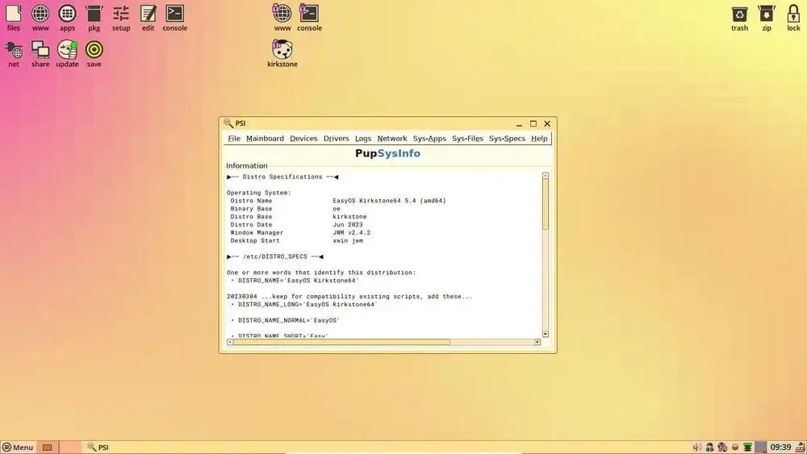Open the Devices menu
The width and height of the screenshot is (807, 454).
pyautogui.click(x=303, y=139)
